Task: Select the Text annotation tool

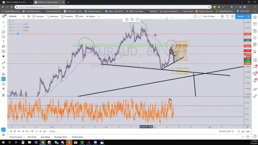Action: (3, 42)
